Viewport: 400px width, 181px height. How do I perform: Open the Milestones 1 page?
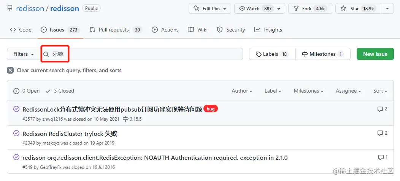[323, 54]
